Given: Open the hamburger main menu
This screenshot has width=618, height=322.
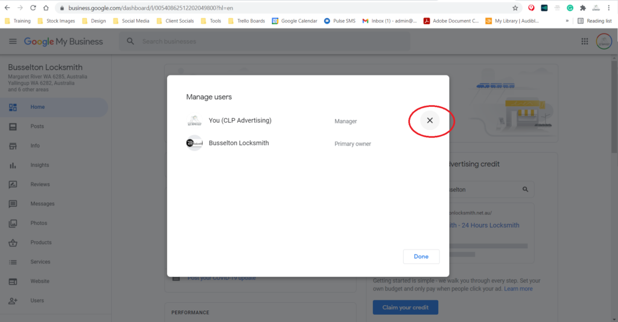Looking at the screenshot, I should coord(13,42).
